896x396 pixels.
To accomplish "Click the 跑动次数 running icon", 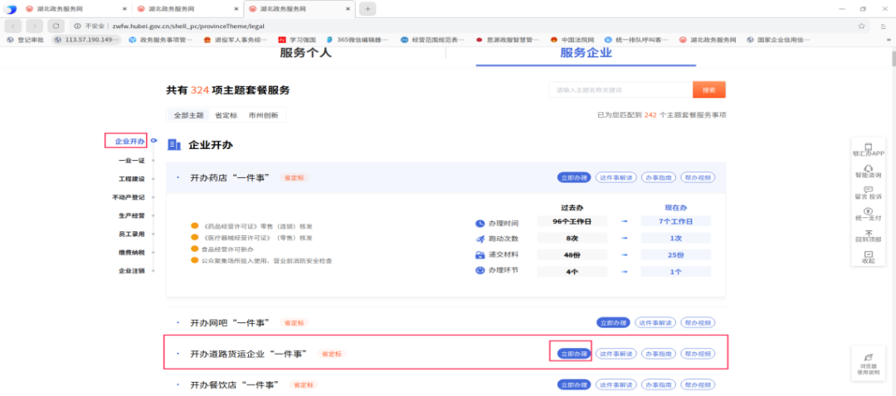I will click(480, 239).
